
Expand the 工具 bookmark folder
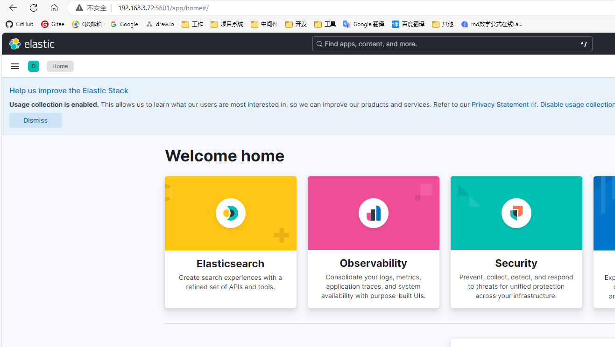click(x=325, y=24)
